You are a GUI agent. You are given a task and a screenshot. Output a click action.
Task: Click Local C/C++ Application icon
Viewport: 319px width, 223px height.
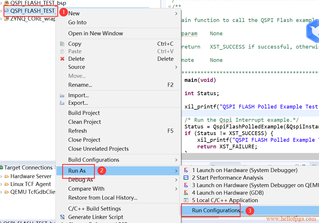click(186, 200)
